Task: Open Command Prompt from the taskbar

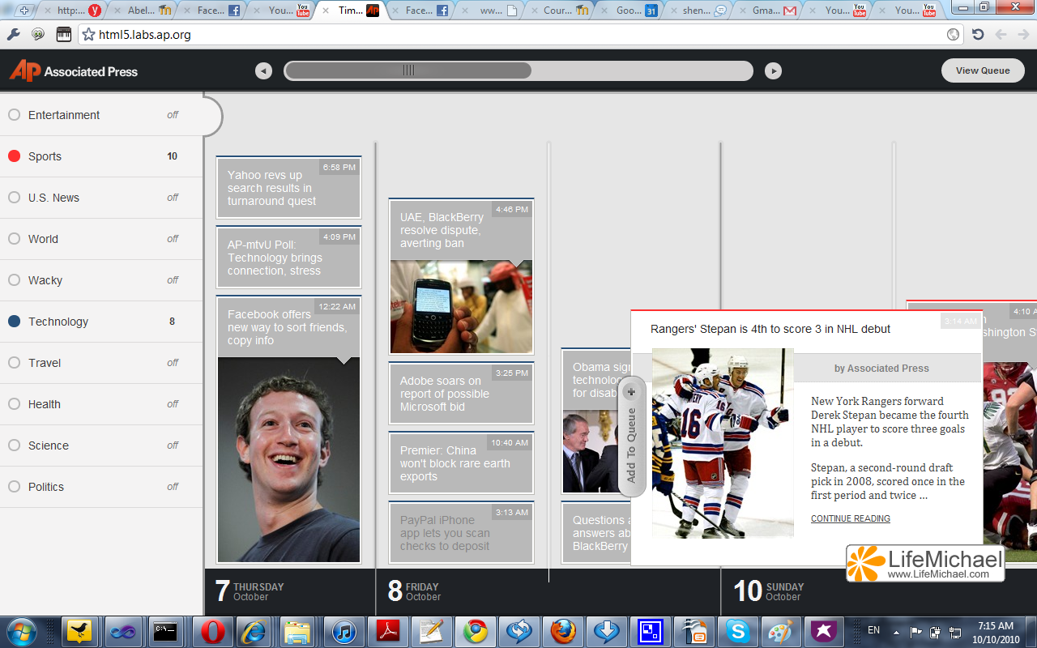Action: (x=166, y=631)
